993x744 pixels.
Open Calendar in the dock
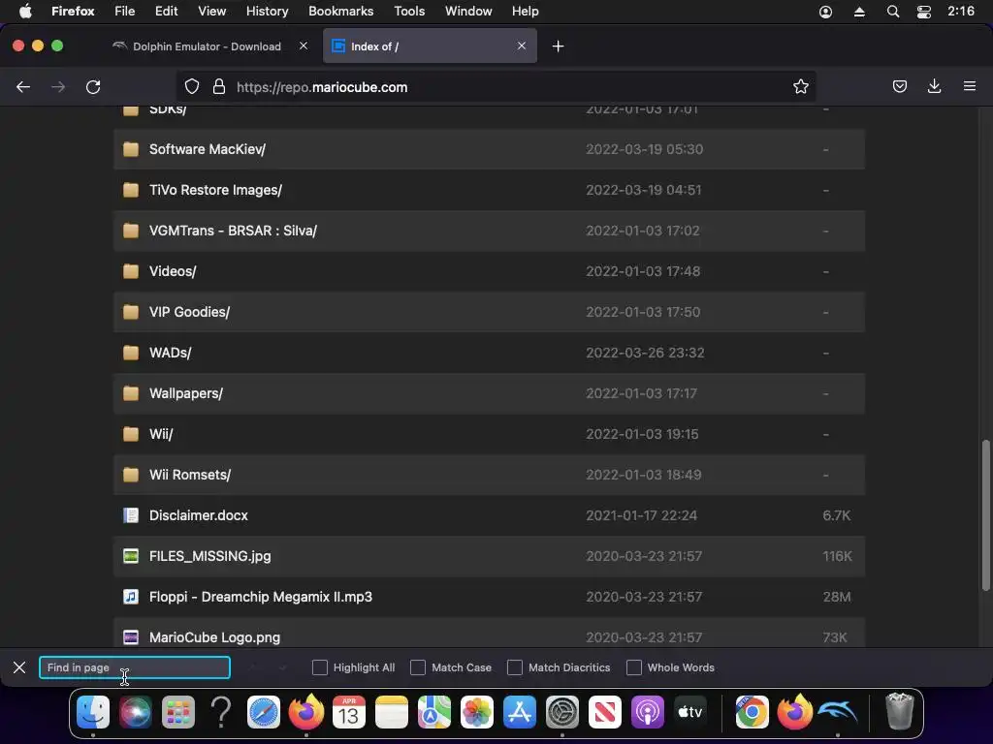coord(349,712)
